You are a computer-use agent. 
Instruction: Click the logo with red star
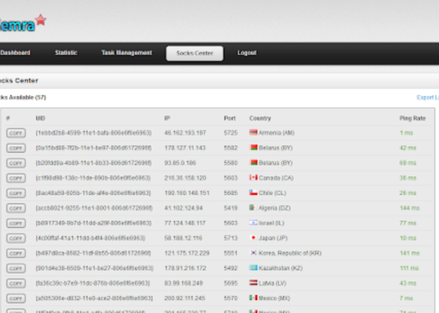coord(23,23)
